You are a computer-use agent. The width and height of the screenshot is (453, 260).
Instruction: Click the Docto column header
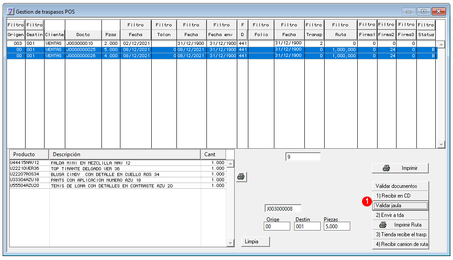tap(83, 35)
